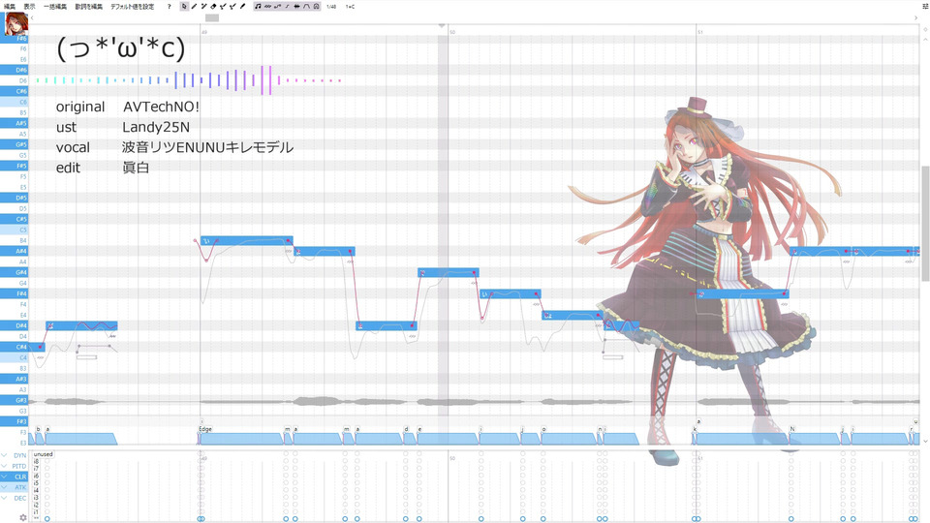Image resolution: width=930 pixels, height=523 pixels.
Task: Select the N phoneme label
Action: tap(791, 429)
